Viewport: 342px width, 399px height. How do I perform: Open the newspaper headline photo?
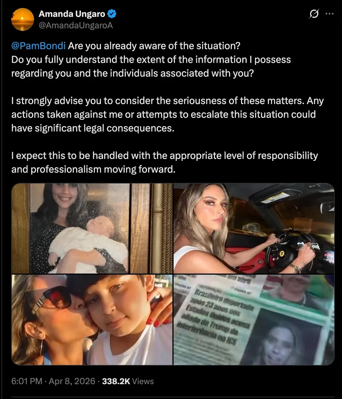tap(254, 320)
